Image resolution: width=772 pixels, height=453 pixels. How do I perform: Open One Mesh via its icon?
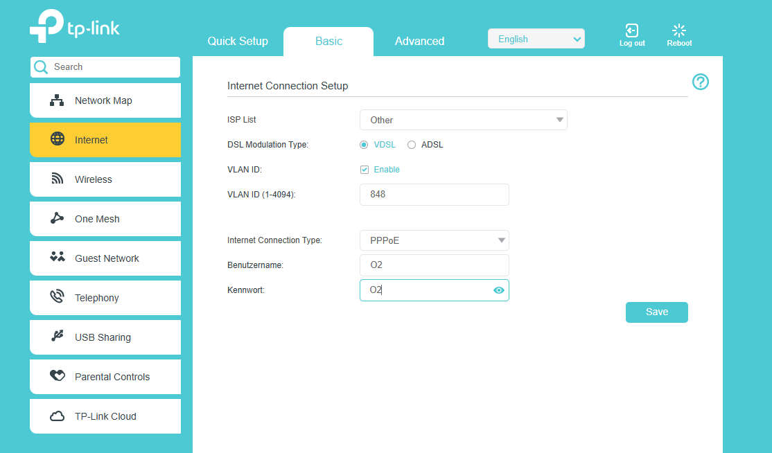coord(58,219)
